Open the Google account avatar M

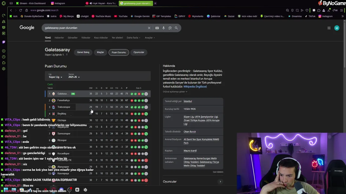(x=337, y=28)
